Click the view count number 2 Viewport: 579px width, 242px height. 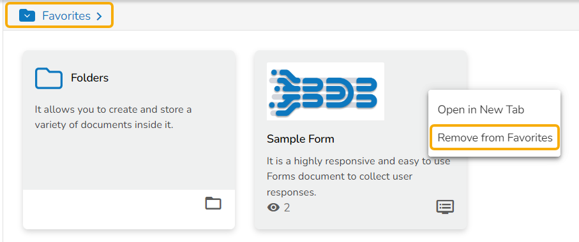click(287, 208)
